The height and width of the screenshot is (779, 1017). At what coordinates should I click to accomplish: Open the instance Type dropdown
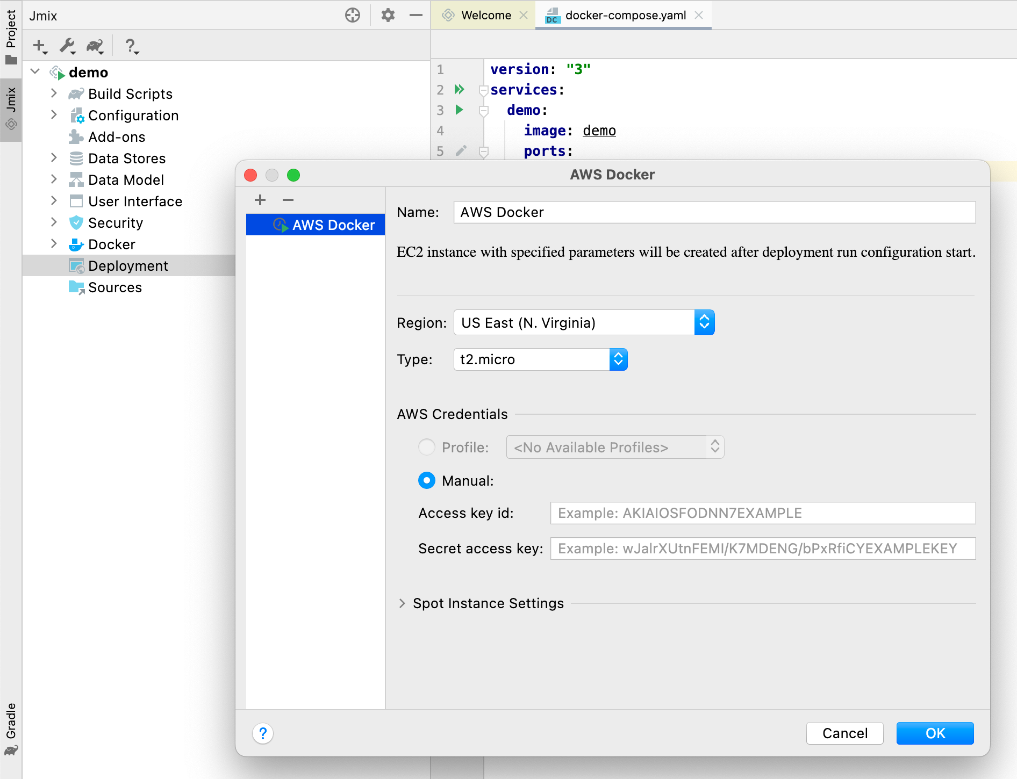tap(541, 359)
